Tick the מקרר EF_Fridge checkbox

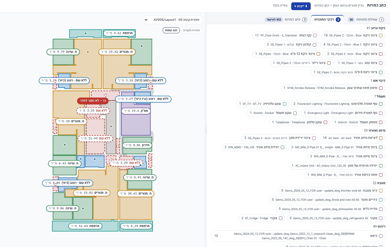tap(281, 218)
